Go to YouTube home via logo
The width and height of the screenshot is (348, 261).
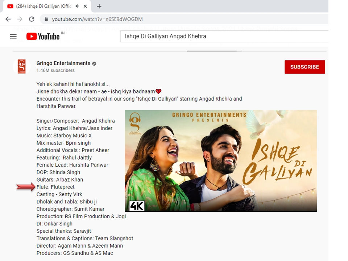coord(43,36)
